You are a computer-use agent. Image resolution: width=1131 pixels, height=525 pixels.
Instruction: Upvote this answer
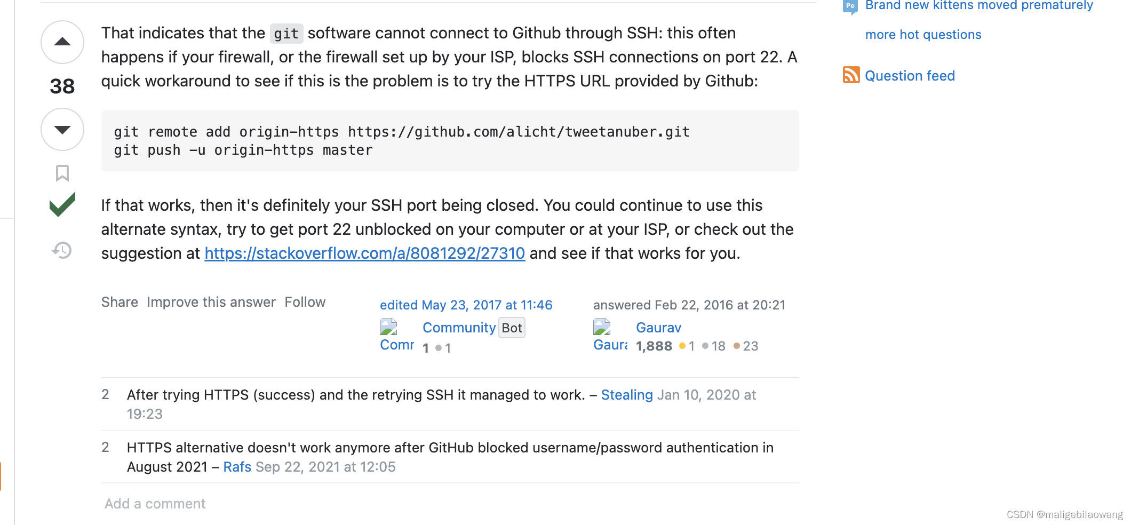[62, 42]
